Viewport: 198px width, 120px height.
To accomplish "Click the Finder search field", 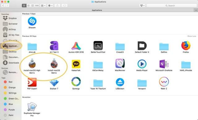I will click(172, 6).
